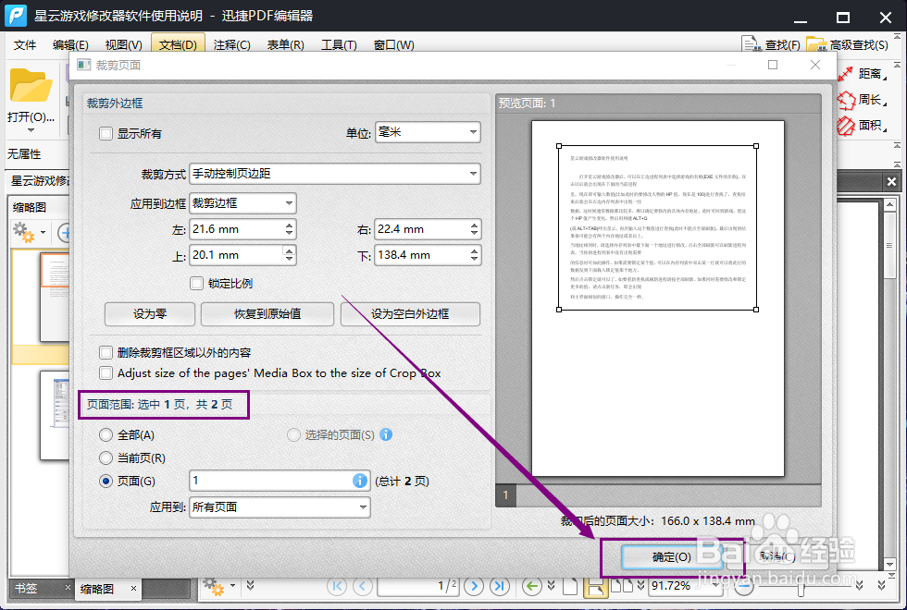This screenshot has height=610, width=907.
Task: Increase the 右 margin stepper up arrow
Action: pos(474,225)
